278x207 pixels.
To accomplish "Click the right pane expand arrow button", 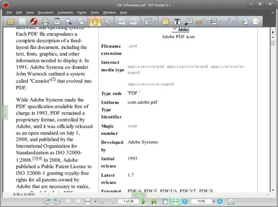I will point(273,32).
